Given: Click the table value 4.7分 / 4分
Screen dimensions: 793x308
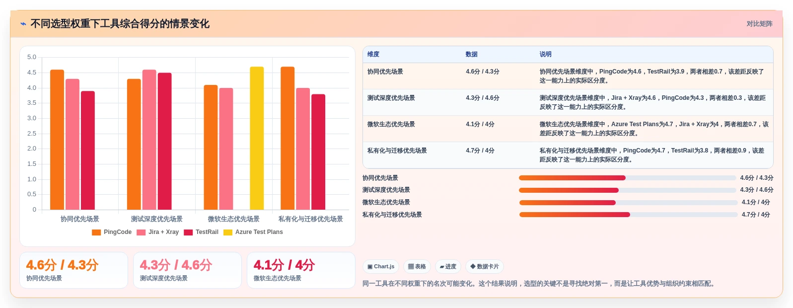Looking at the screenshot, I should pyautogui.click(x=480, y=151).
